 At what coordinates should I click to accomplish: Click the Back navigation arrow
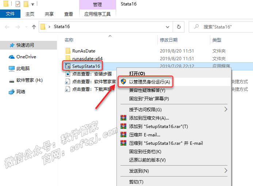pos(7,27)
